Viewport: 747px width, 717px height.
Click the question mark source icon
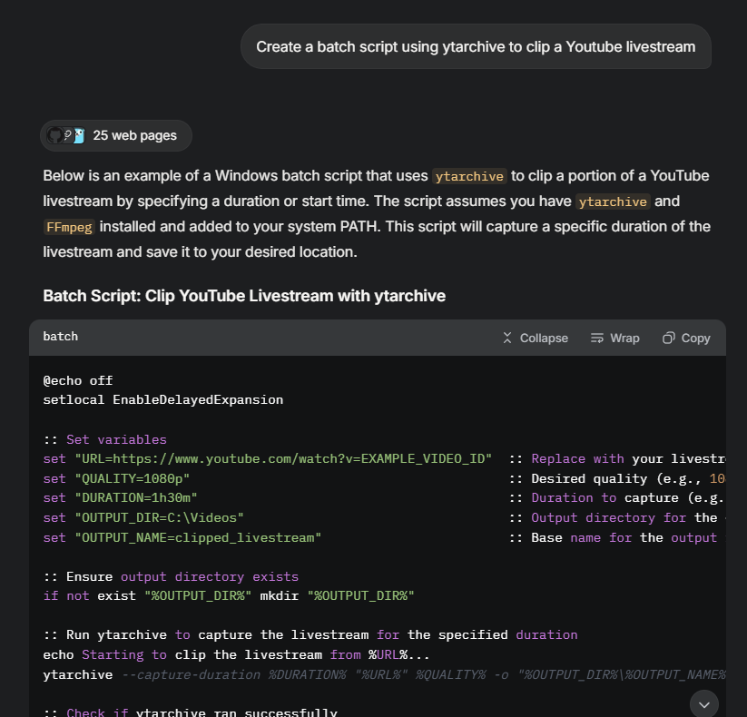click(x=67, y=135)
